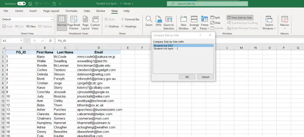
Task: Open Customize Quick Access Toolbar dropdown
Action: click(60, 4)
